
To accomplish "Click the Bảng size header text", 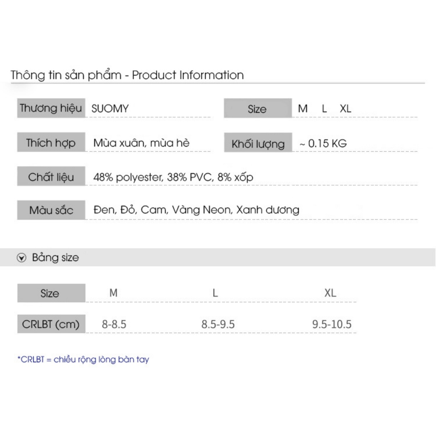I will pyautogui.click(x=55, y=258).
